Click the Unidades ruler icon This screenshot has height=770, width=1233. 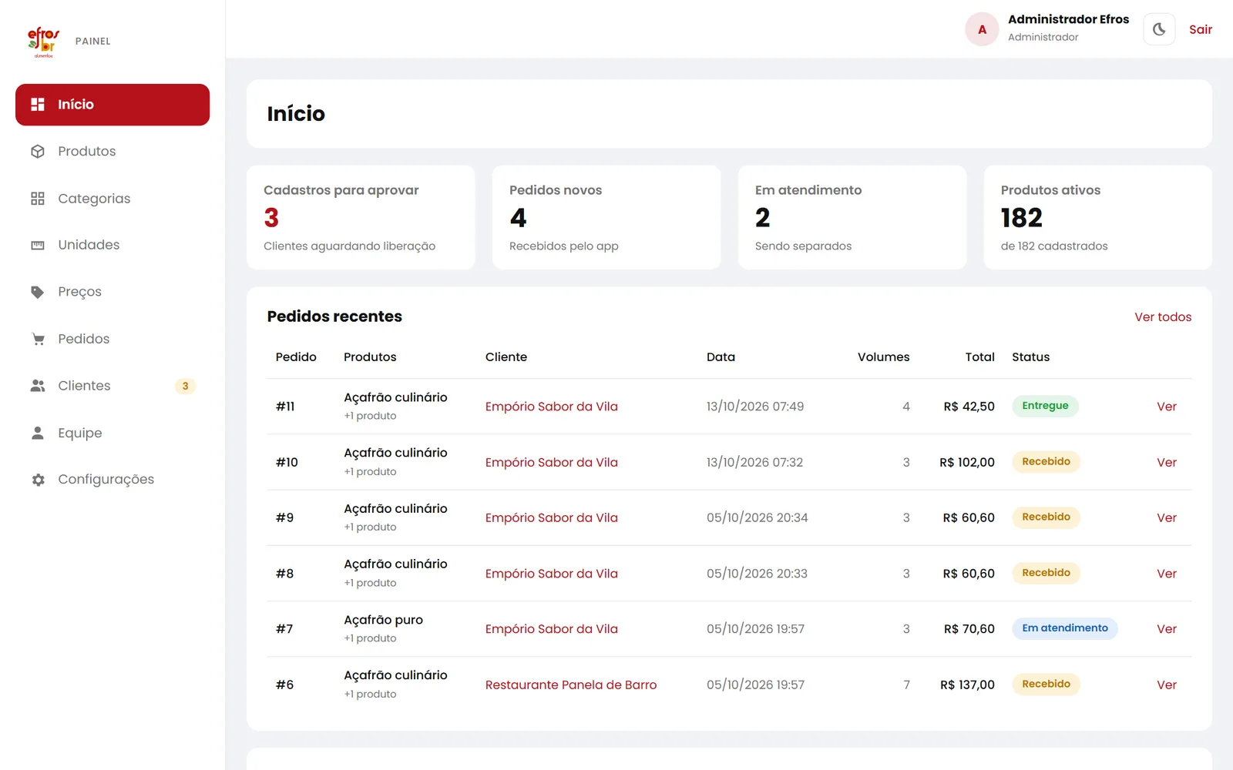[38, 245]
